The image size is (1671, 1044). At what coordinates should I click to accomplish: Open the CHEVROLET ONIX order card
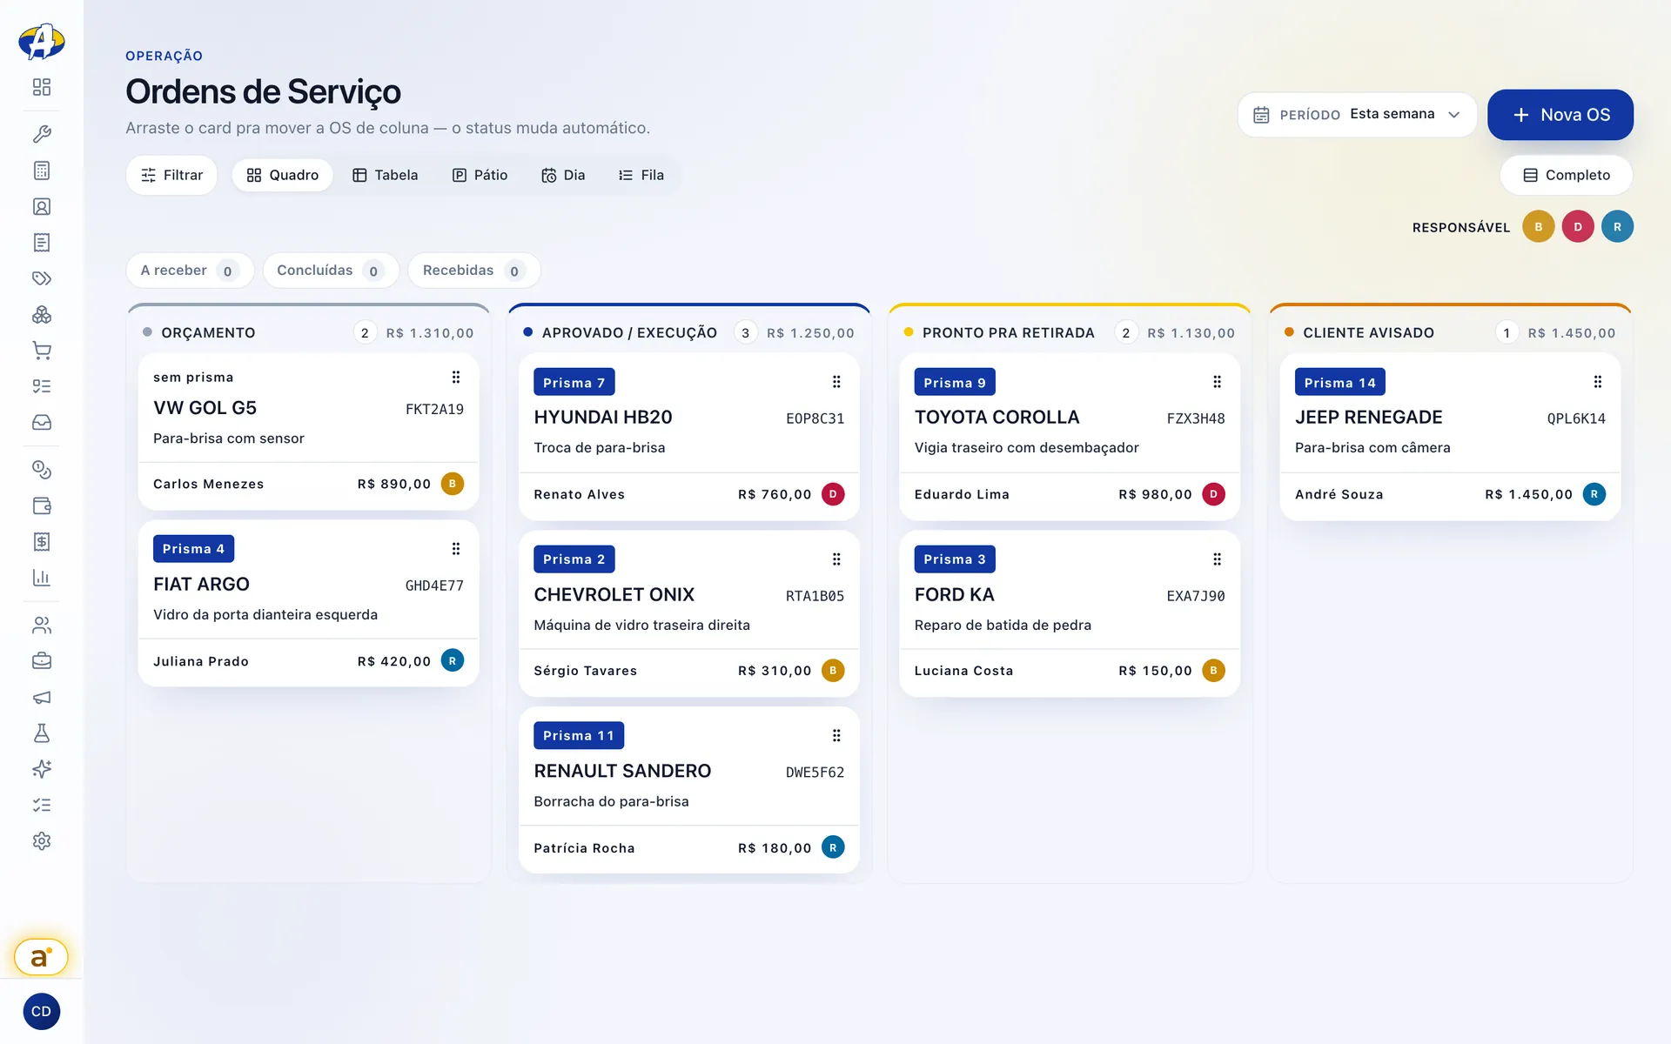point(688,614)
